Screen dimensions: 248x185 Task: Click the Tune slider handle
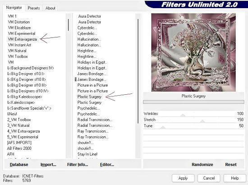pos(163,127)
